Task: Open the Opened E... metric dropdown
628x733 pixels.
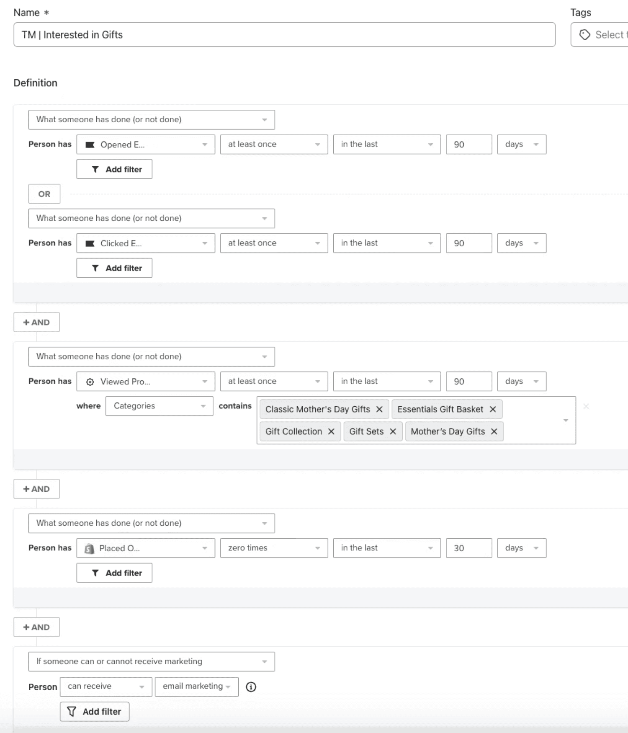Action: (x=146, y=145)
